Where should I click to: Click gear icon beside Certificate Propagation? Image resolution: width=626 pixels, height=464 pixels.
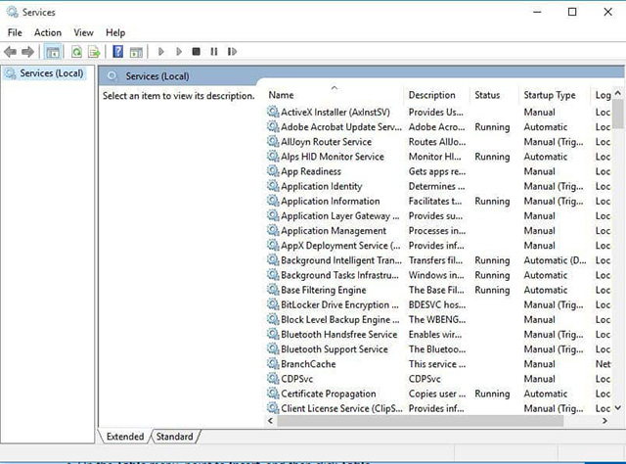click(273, 393)
